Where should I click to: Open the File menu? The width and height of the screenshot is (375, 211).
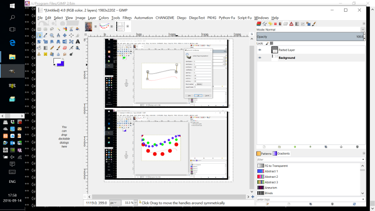click(40, 18)
